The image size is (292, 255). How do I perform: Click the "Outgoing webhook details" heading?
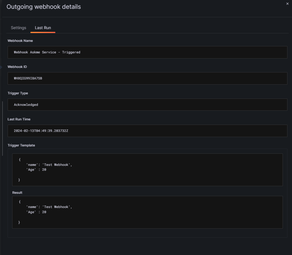[44, 7]
